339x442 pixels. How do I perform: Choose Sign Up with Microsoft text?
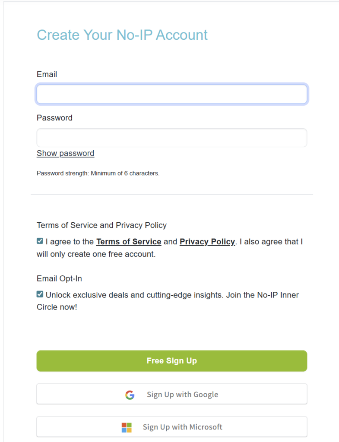(x=182, y=427)
